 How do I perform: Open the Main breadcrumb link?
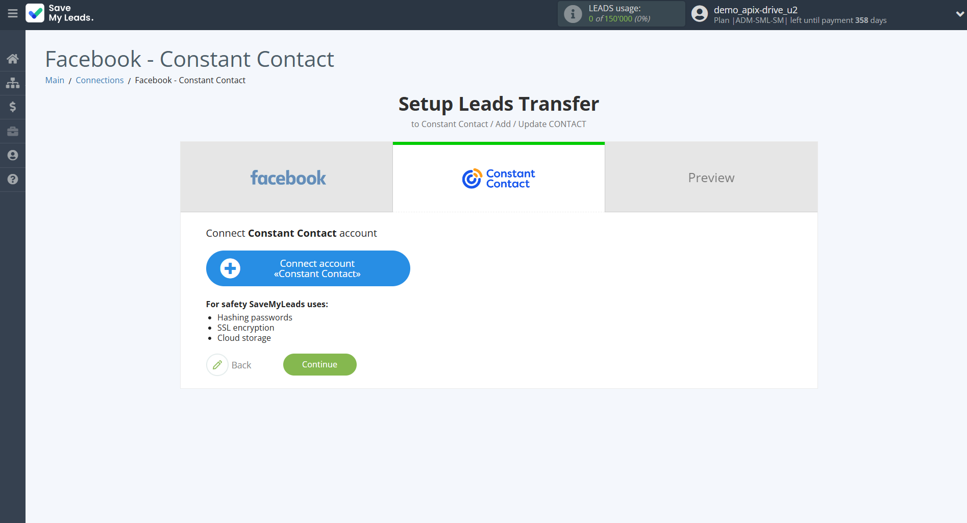point(55,80)
